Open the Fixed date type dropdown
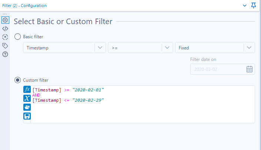The height and width of the screenshot is (150, 261). coord(249,48)
